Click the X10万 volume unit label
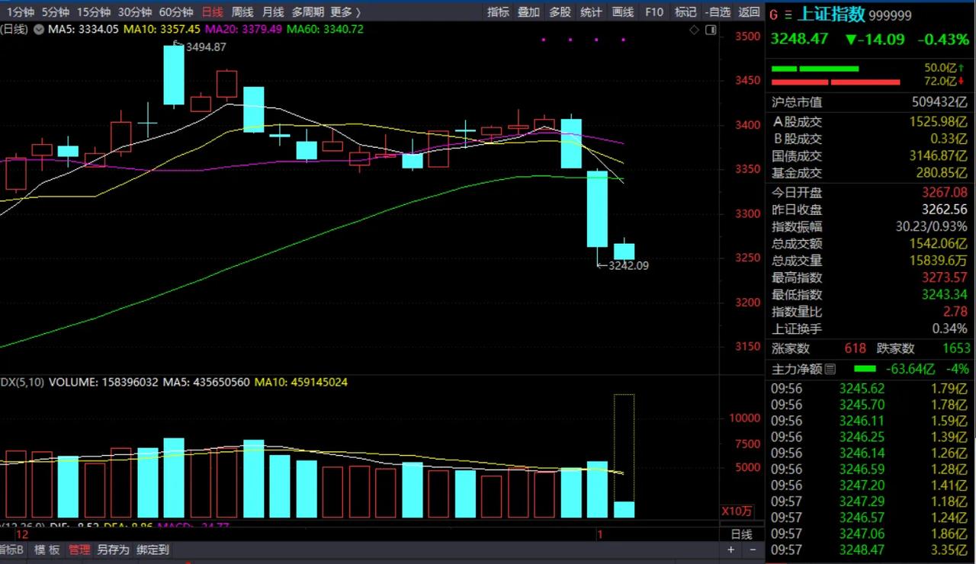This screenshot has width=976, height=564. point(737,511)
